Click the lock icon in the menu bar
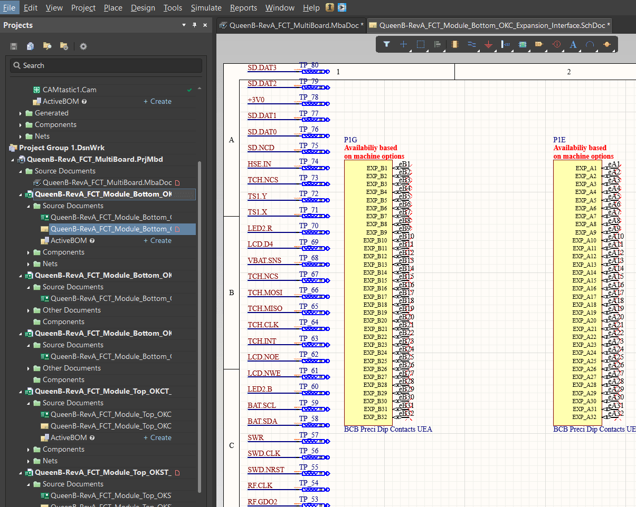Image resolution: width=636 pixels, height=507 pixels. 330,8
